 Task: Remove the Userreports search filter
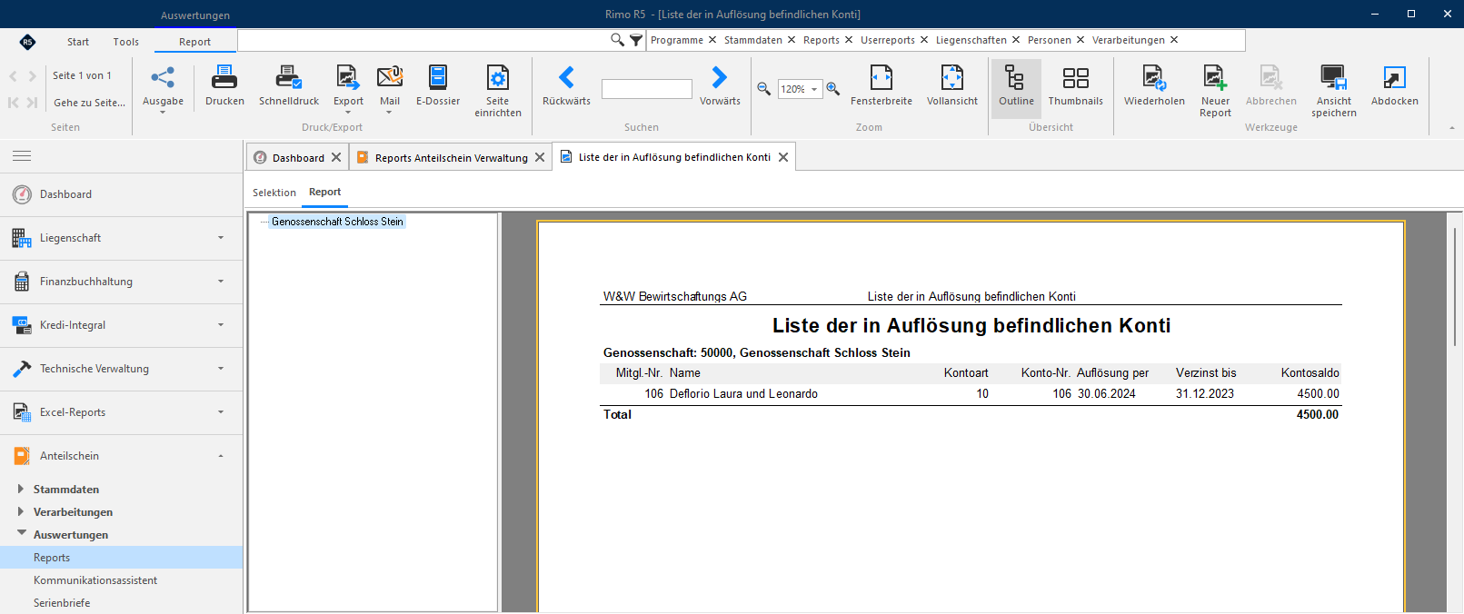tap(924, 40)
